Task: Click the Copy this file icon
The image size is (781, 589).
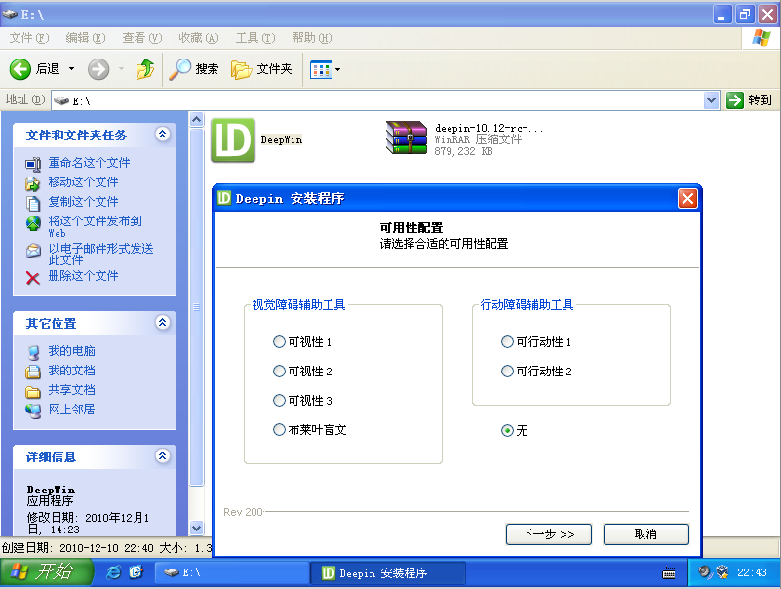Action: point(33,203)
